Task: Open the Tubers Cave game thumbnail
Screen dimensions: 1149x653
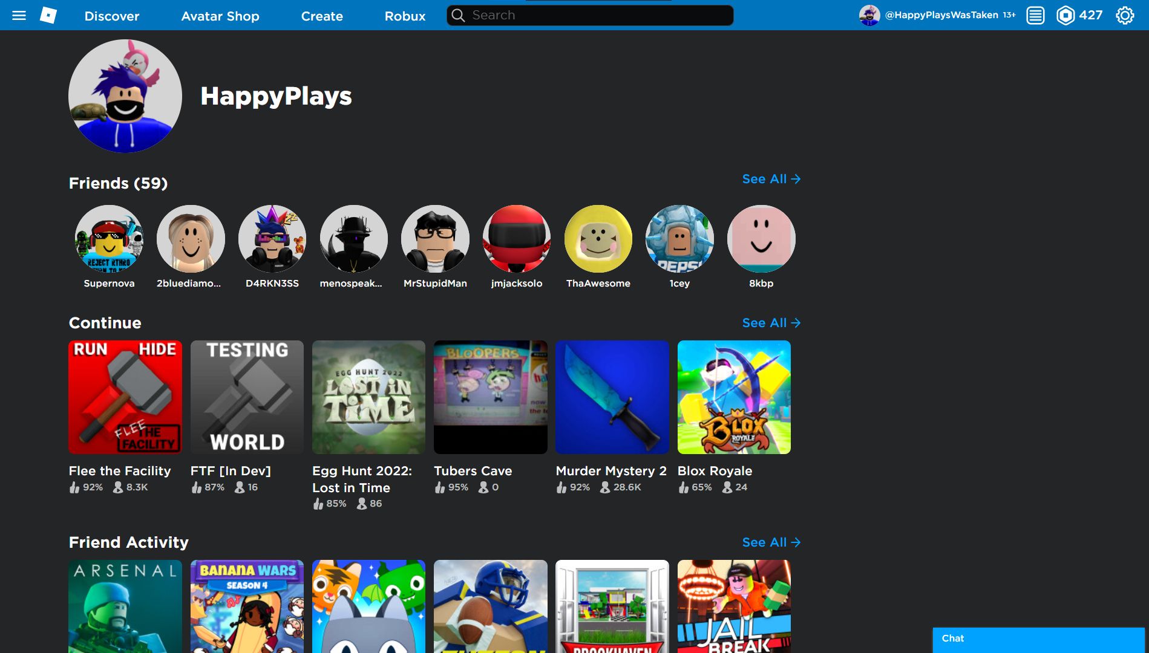Action: click(491, 397)
